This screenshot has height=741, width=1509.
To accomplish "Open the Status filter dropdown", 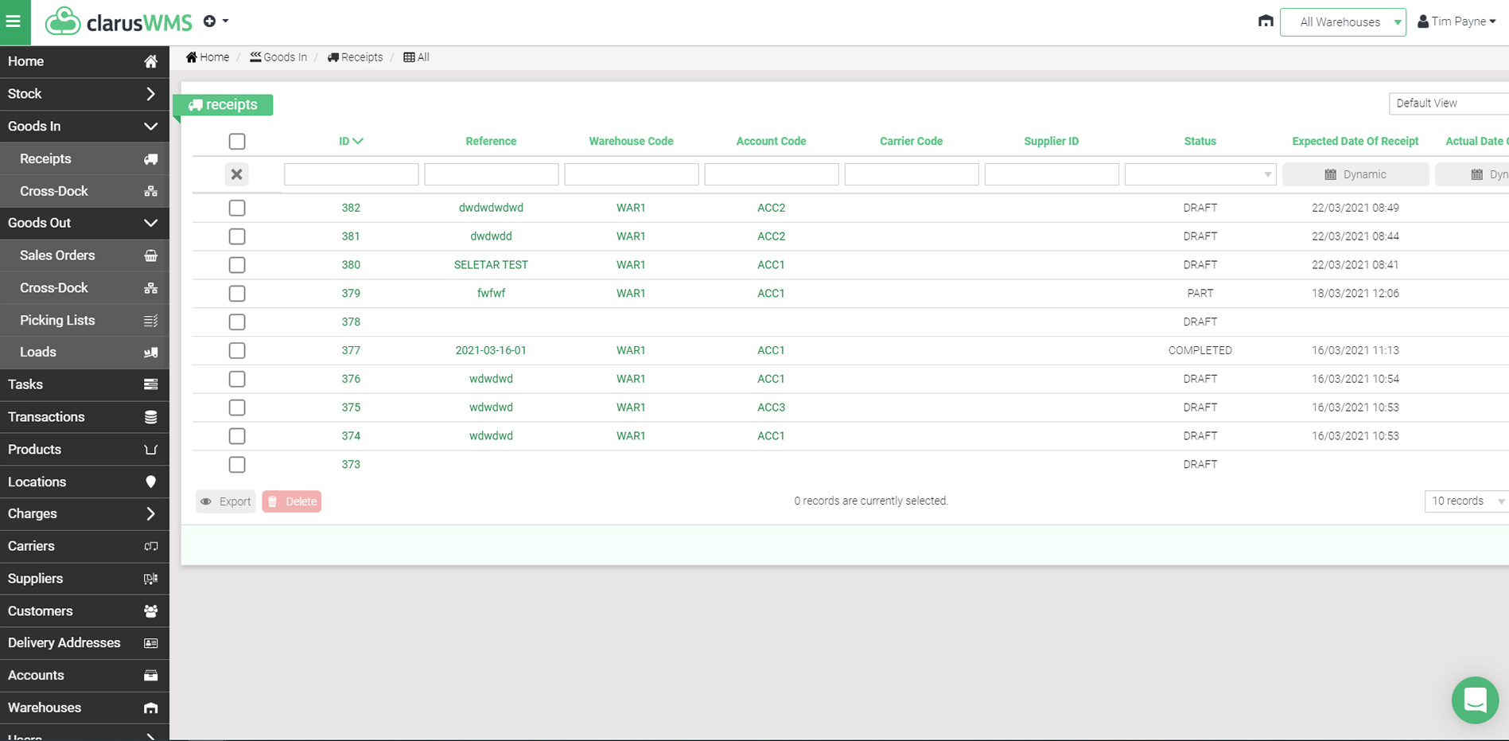I will (x=1200, y=174).
